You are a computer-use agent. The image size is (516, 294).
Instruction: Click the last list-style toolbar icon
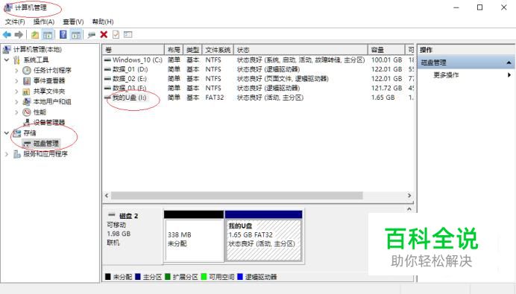click(128, 34)
